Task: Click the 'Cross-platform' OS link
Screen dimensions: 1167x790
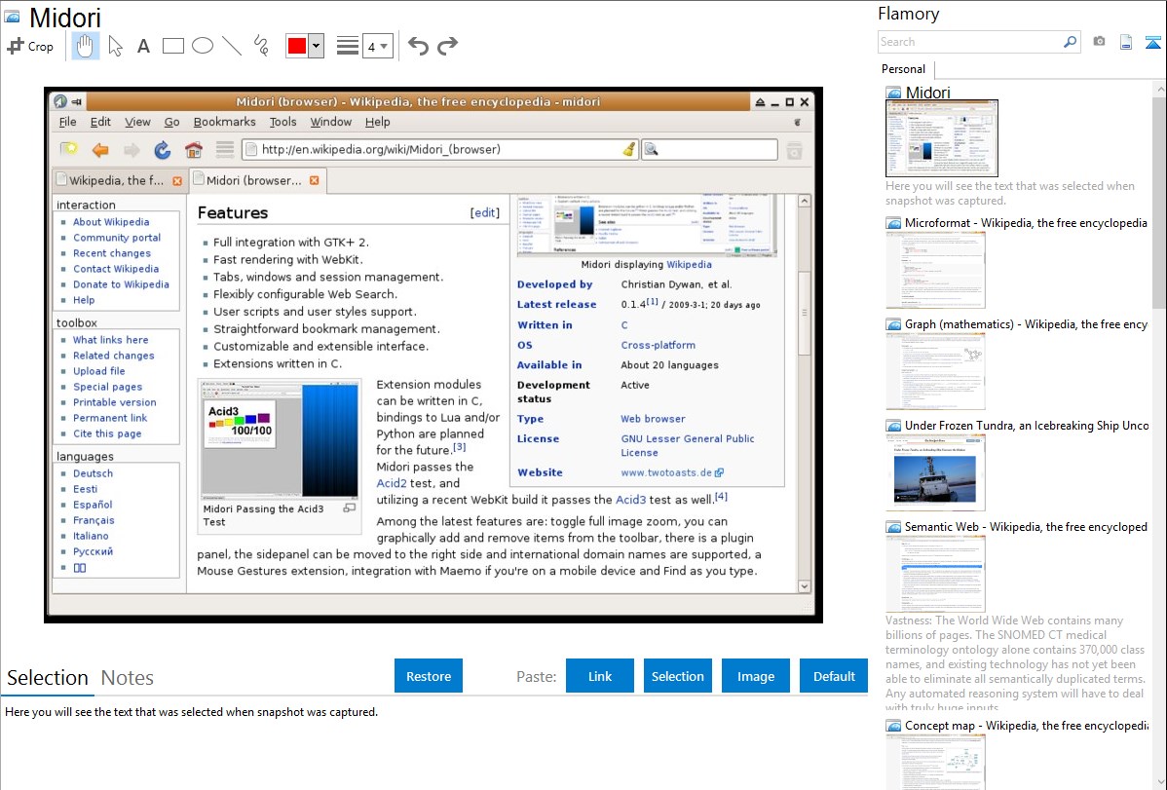Action: click(658, 346)
